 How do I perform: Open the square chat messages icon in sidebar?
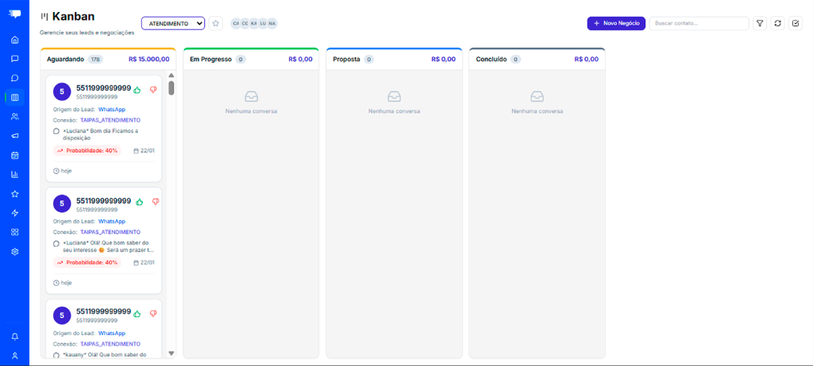(15, 59)
